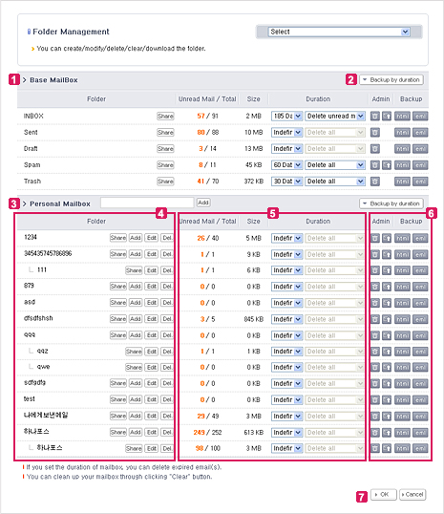Screen dimensions: 444x514
Task: Click the Cancel button
Action: pos(412,495)
